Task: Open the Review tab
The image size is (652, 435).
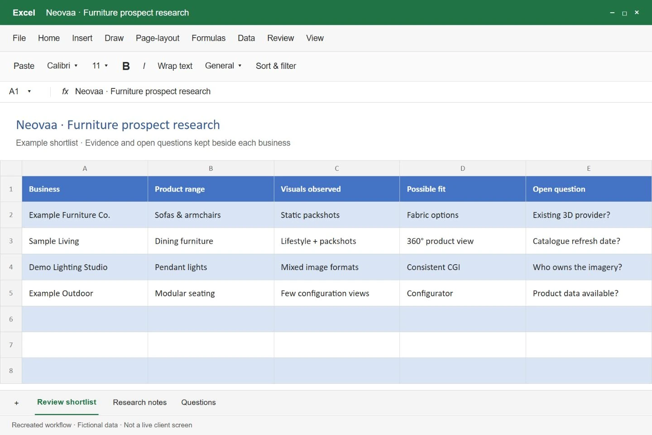Action: (x=280, y=38)
